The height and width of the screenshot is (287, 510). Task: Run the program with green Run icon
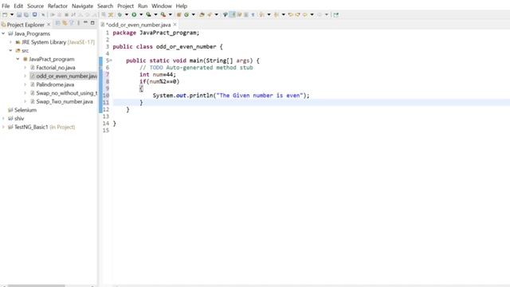(134, 14)
